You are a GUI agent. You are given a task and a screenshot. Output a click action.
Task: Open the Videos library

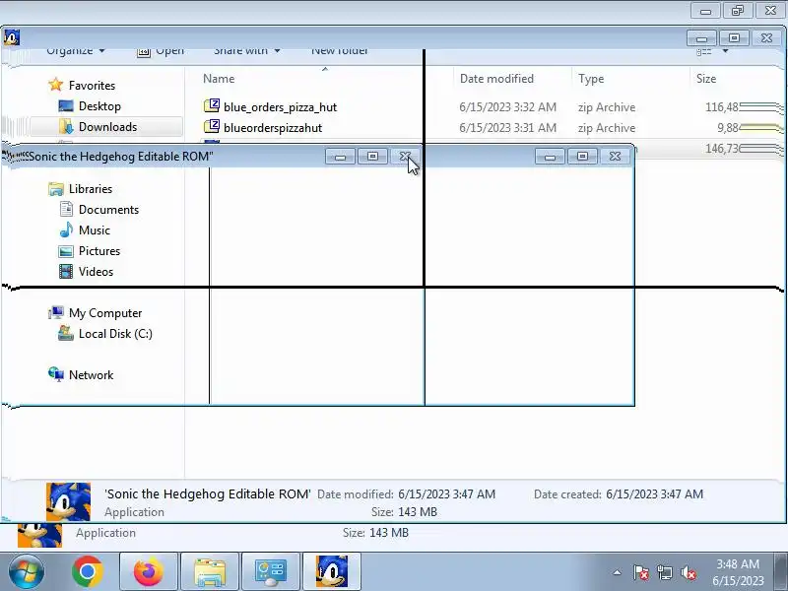click(96, 272)
